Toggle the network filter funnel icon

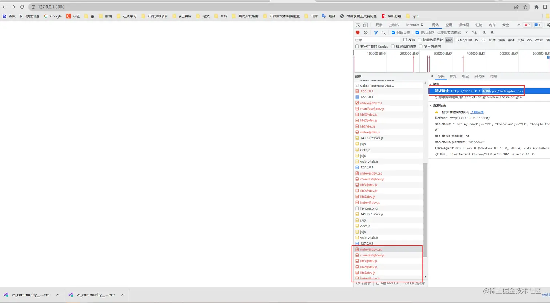point(376,32)
